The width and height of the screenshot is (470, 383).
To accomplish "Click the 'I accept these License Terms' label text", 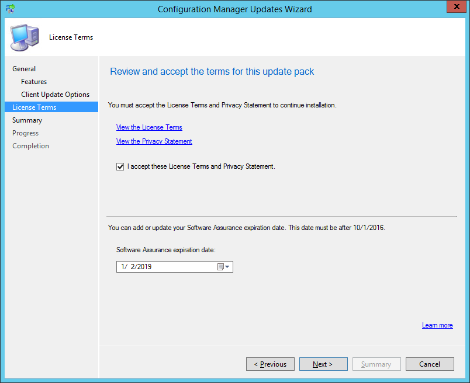I will 201,166.
